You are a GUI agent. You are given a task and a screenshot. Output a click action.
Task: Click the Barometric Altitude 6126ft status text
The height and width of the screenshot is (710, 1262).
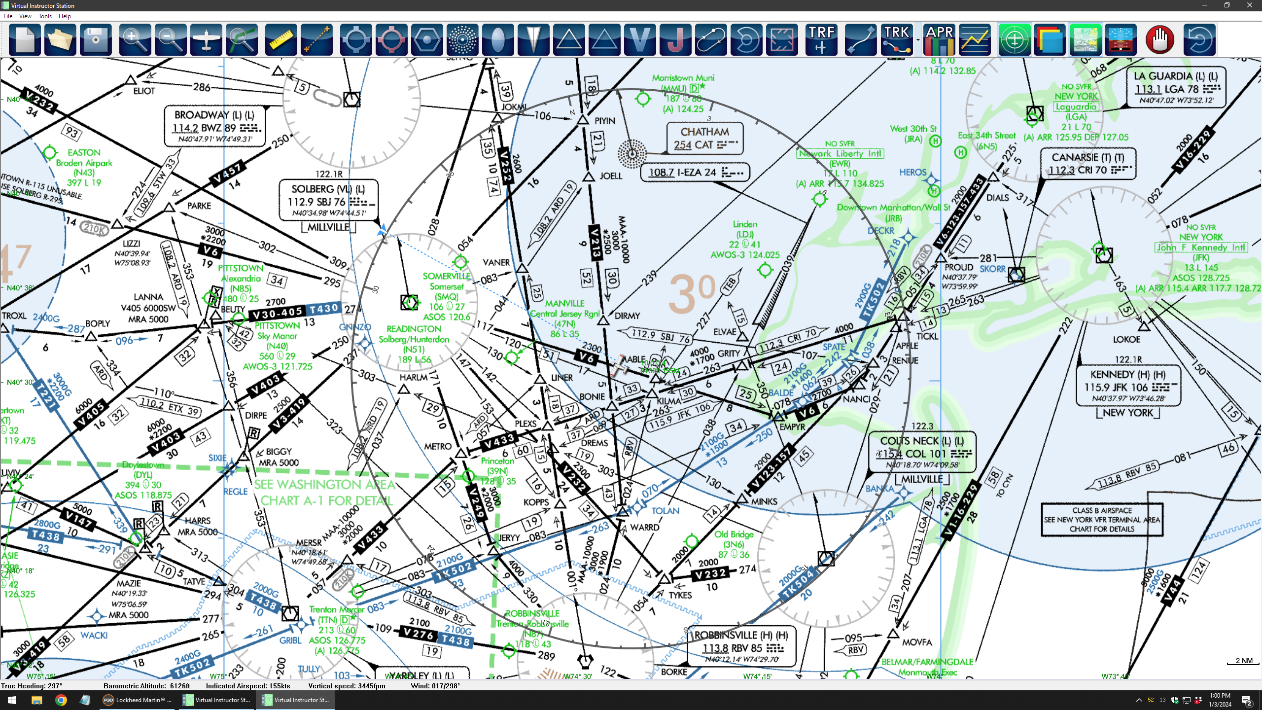click(147, 686)
